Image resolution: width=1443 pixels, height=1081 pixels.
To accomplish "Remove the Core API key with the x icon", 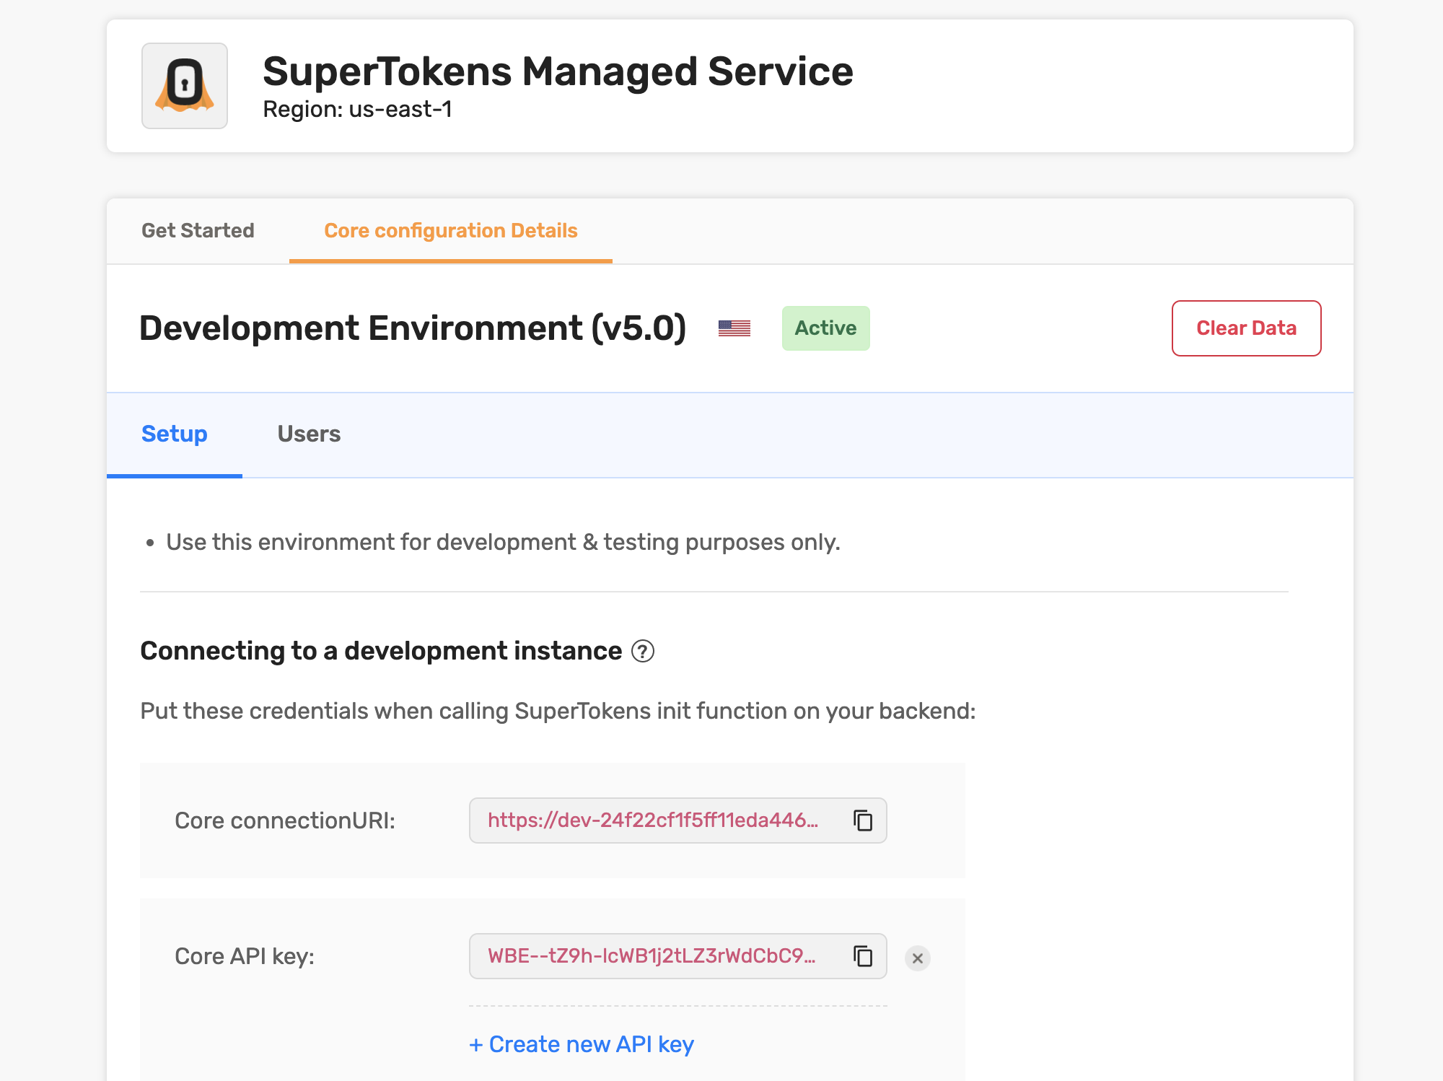I will click(917, 958).
